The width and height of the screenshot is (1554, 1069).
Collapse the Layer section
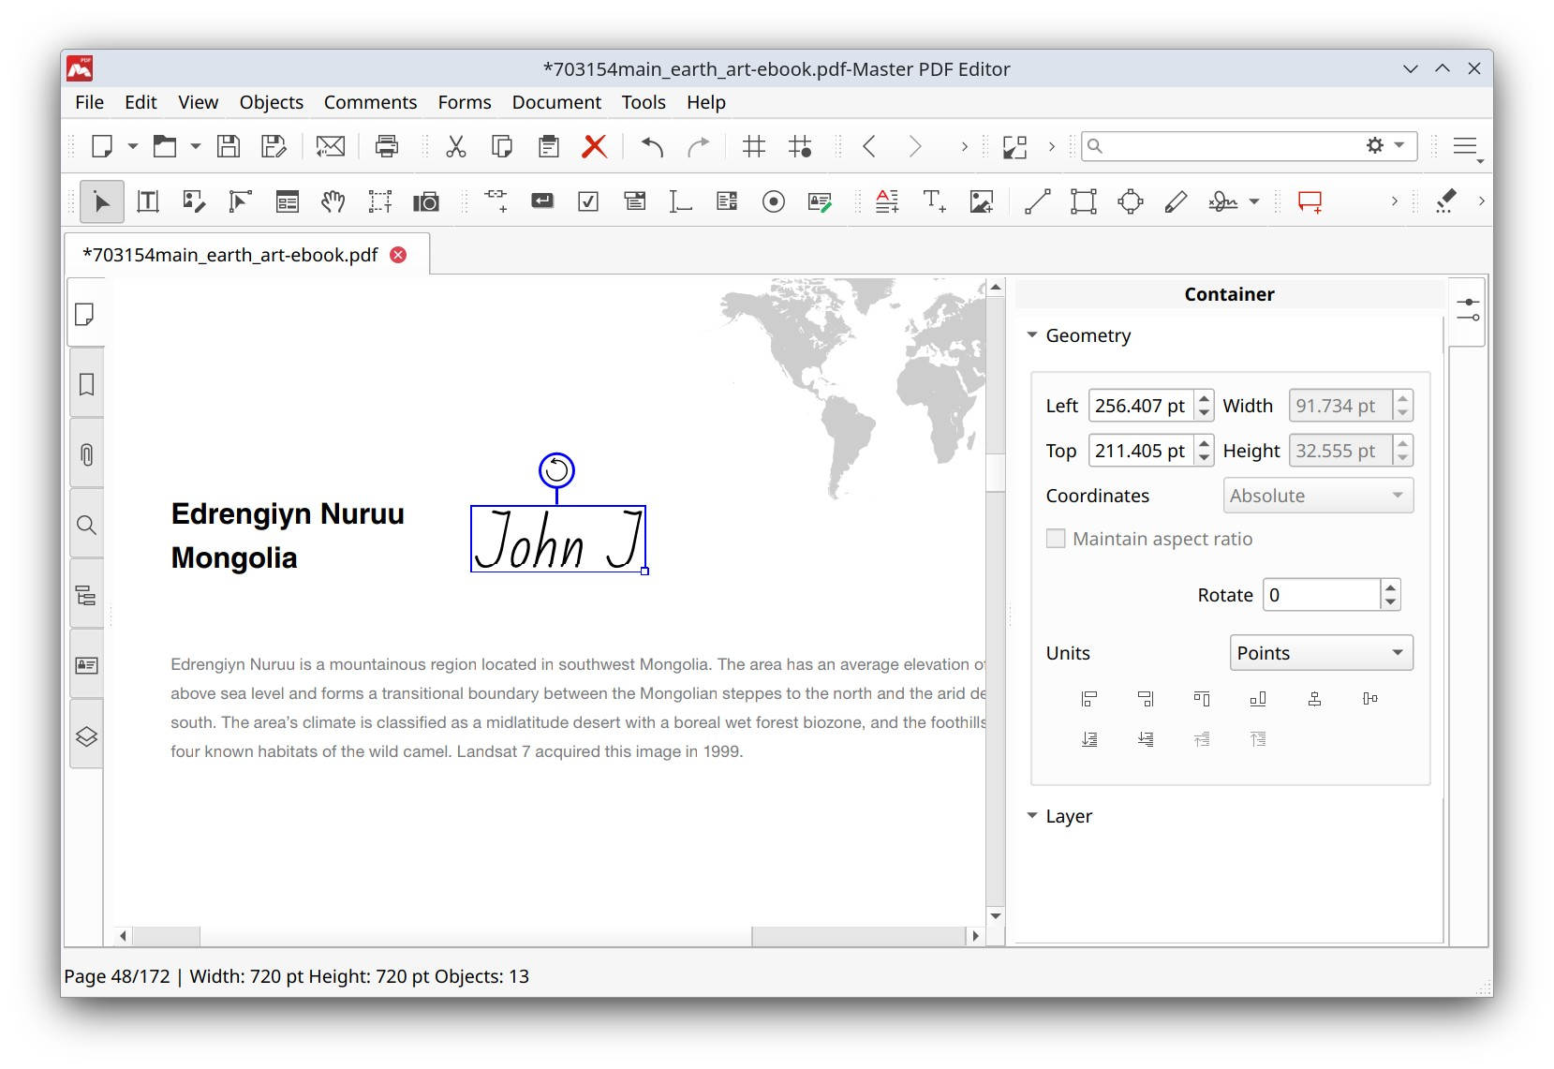[x=1032, y=815]
